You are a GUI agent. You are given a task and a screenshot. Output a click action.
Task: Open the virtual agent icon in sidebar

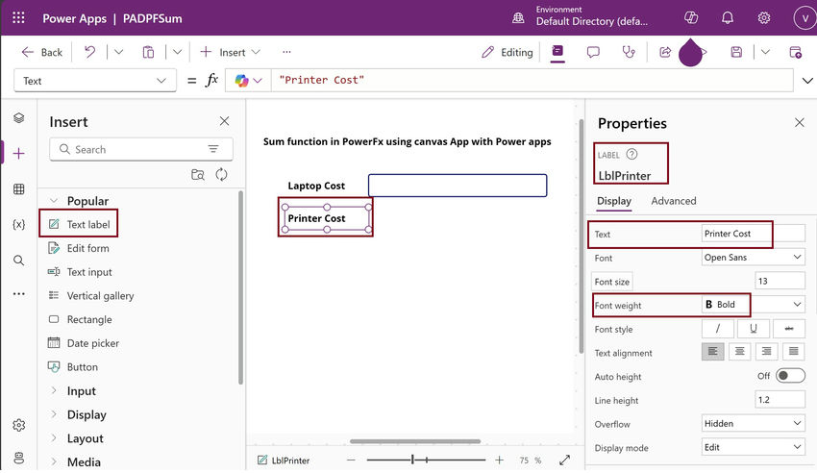[19, 459]
